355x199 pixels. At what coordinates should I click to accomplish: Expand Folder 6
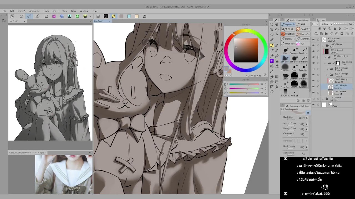click(x=327, y=69)
